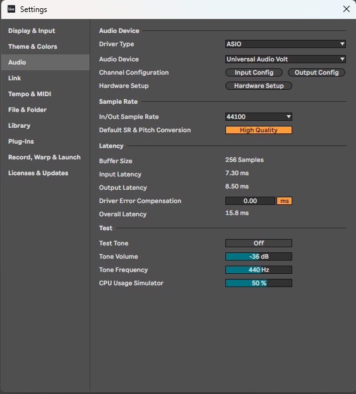Image resolution: width=356 pixels, height=394 pixels.
Task: Click the 8.50 ms output latency value
Action: point(237,187)
